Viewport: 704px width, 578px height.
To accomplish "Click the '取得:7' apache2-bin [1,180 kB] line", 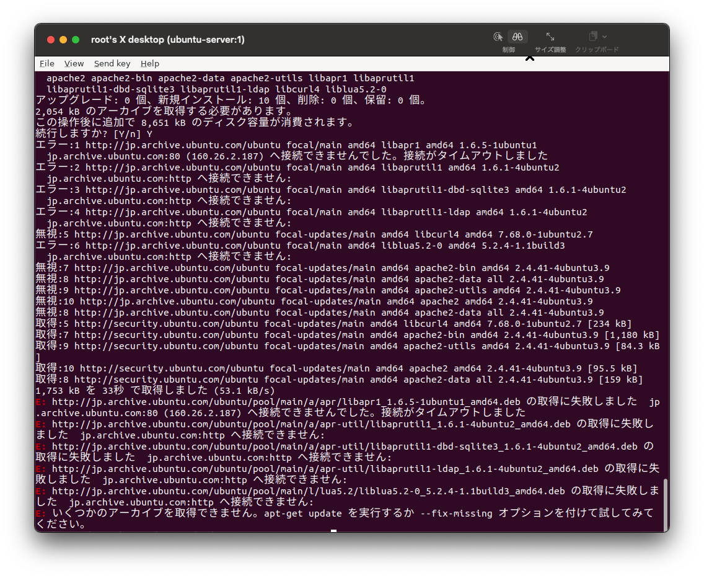I will [348, 335].
